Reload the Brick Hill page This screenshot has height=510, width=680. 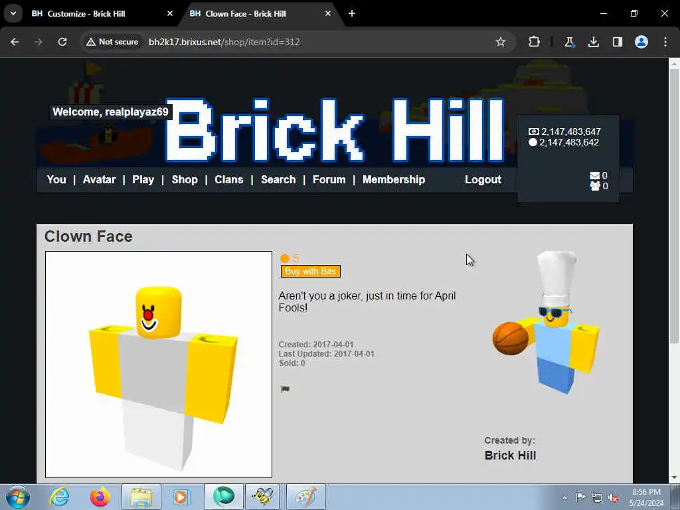pyautogui.click(x=62, y=42)
